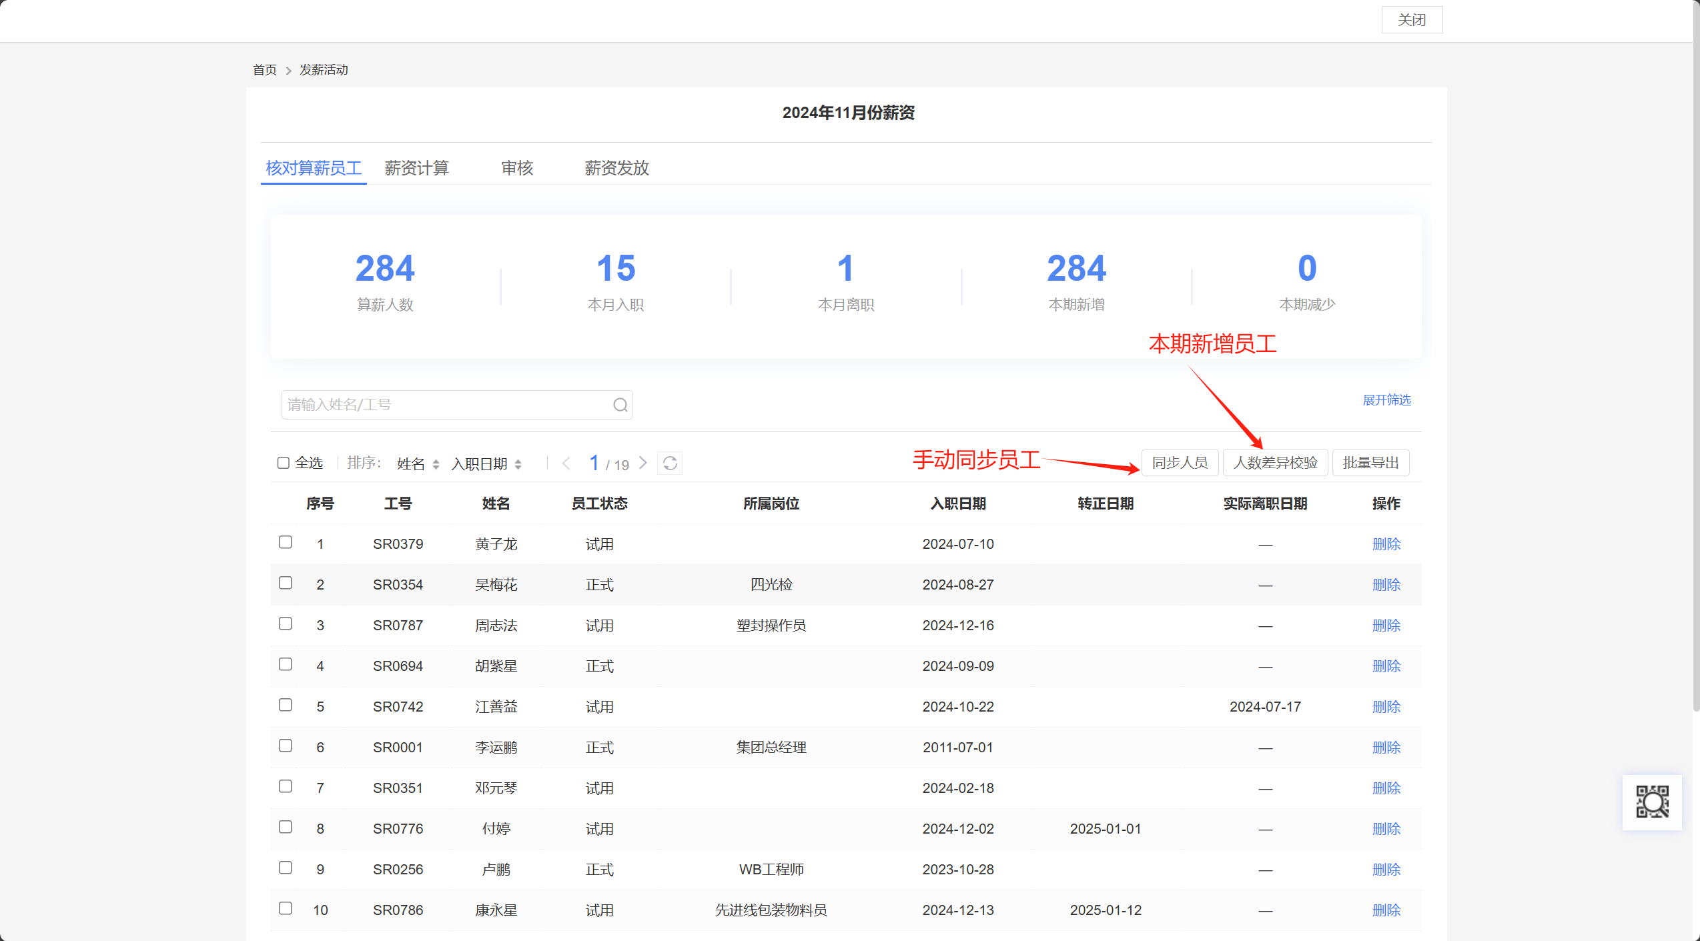1700x941 pixels.
Task: Click breadcrumb chevron after 首页
Action: [x=289, y=71]
